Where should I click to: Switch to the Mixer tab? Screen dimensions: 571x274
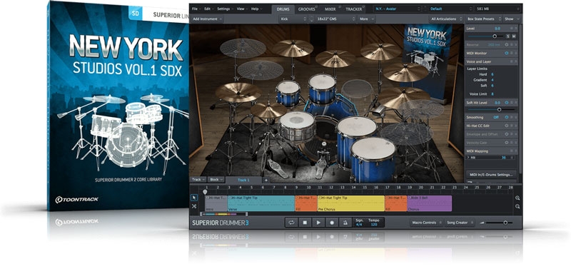coord(330,9)
